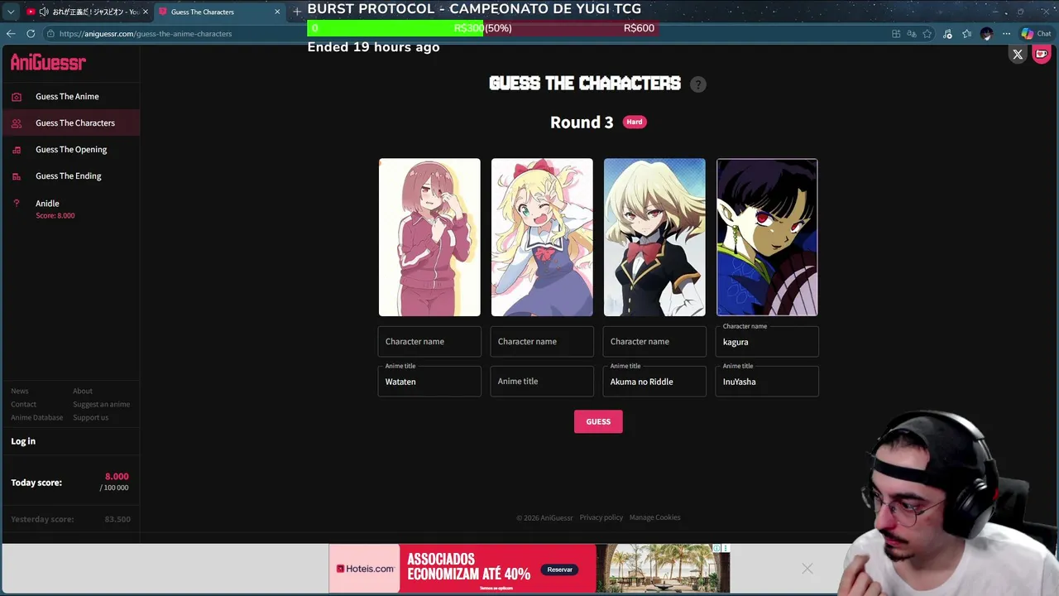The width and height of the screenshot is (1059, 596).
Task: Open the ad choices info icon
Action: (x=717, y=548)
